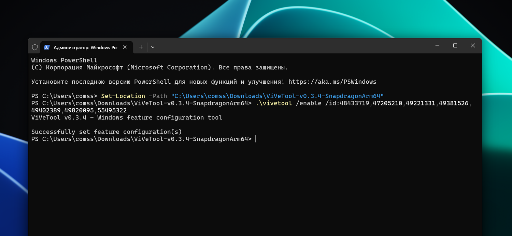This screenshot has width=512, height=236.
Task: Open a new tab with the plus icon
Action: click(141, 47)
